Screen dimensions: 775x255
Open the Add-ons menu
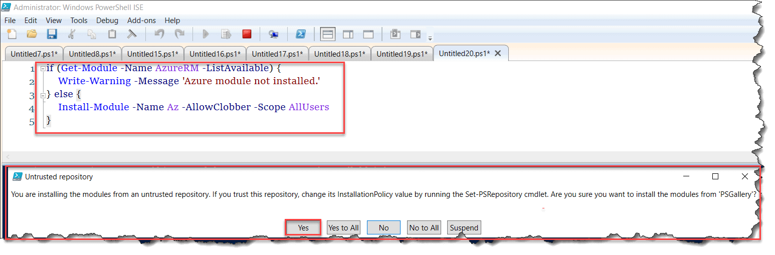pos(141,21)
